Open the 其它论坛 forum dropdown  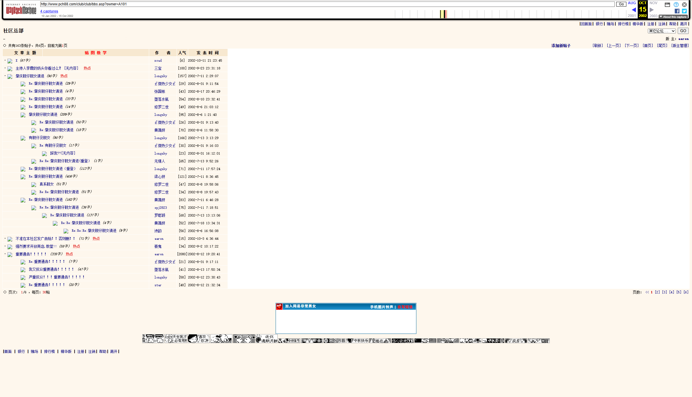click(662, 31)
